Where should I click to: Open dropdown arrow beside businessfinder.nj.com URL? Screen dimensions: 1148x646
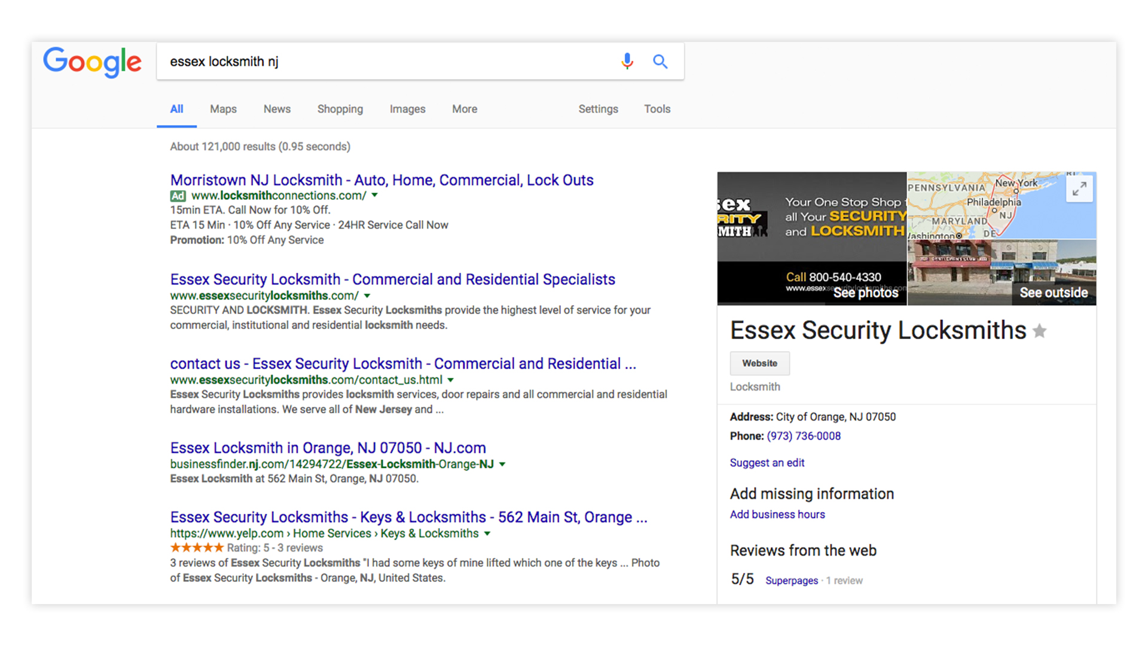[502, 464]
